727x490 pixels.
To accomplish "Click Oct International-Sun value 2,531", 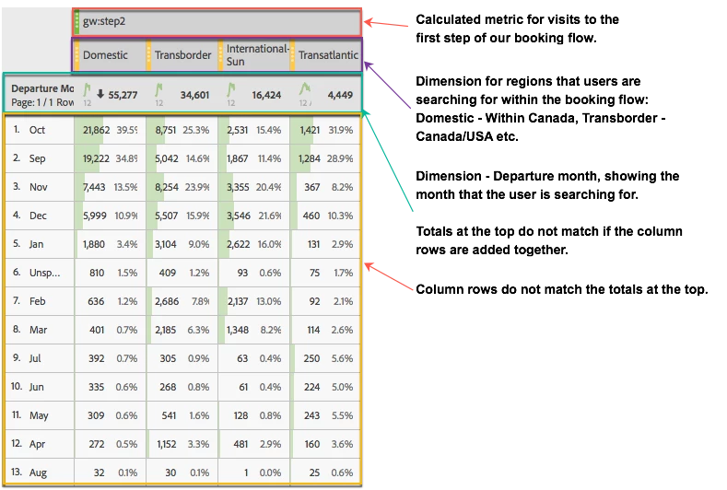I will click(x=238, y=130).
